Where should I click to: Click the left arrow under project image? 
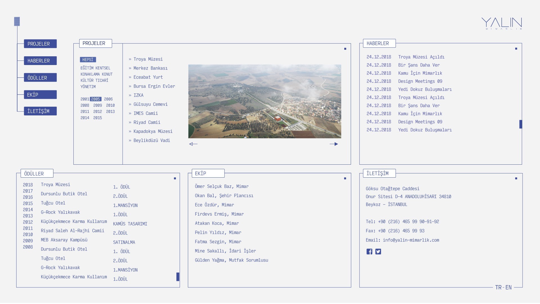point(193,144)
